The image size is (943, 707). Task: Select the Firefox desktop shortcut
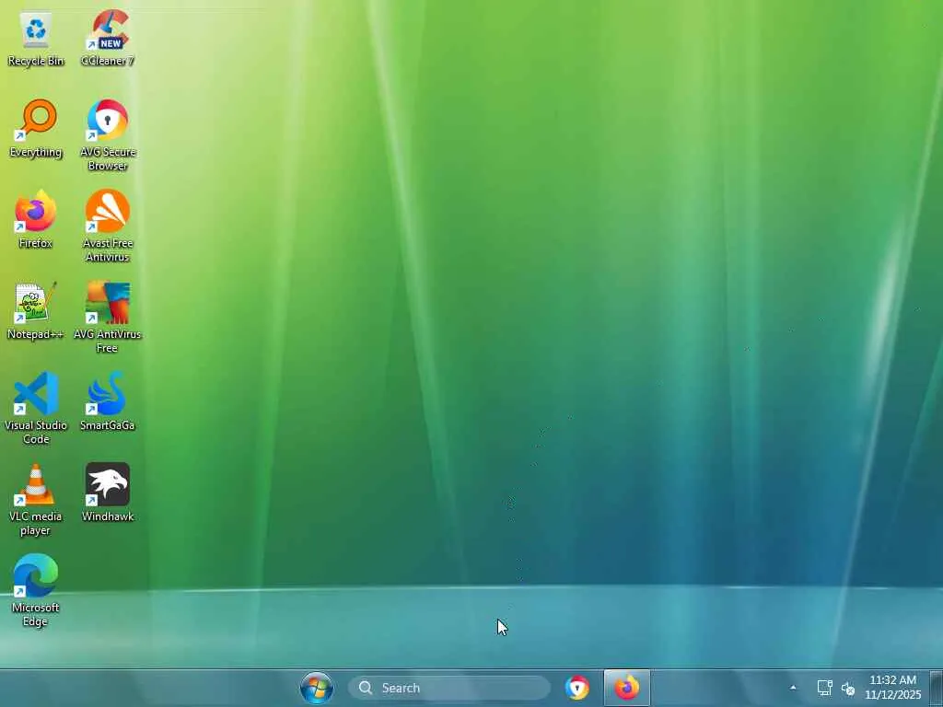pos(36,220)
